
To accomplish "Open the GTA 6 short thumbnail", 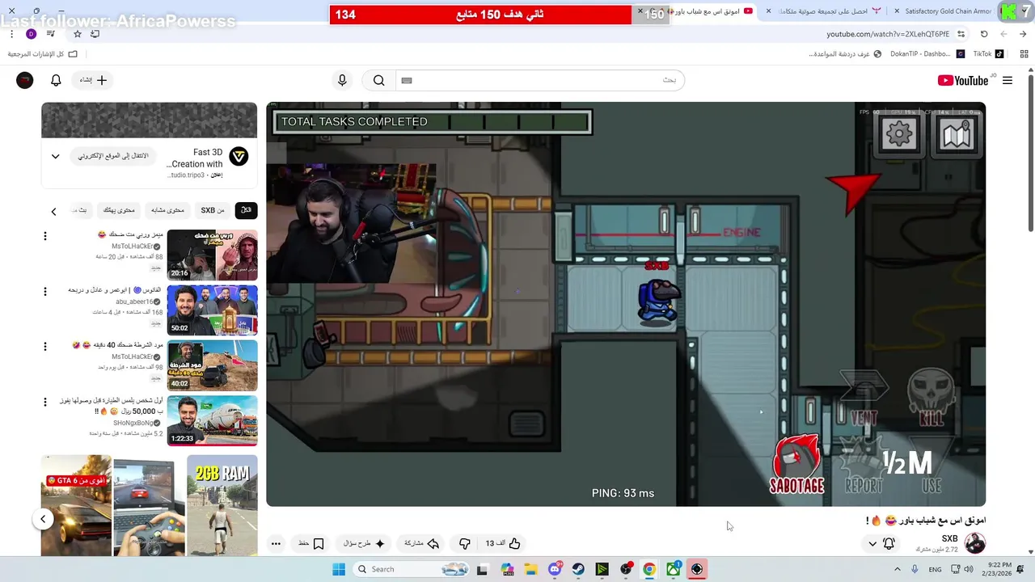I will (77, 505).
